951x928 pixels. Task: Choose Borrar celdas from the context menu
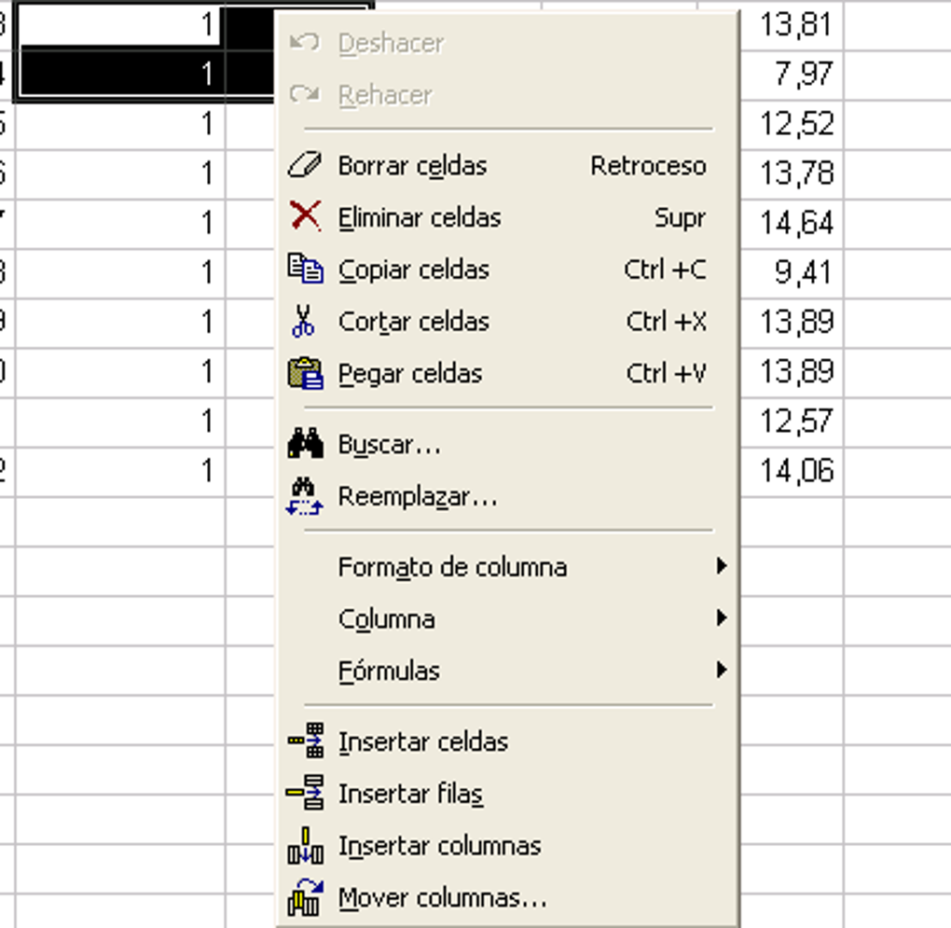(x=412, y=166)
